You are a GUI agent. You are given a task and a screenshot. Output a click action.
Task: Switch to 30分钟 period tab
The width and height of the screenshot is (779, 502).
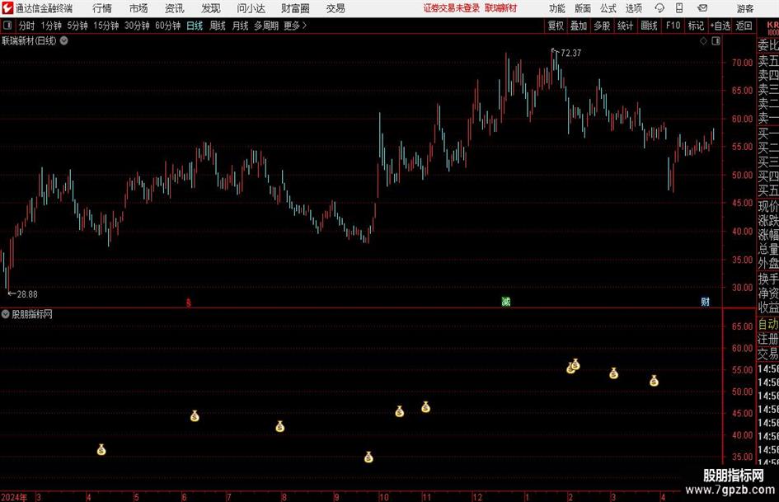137,26
